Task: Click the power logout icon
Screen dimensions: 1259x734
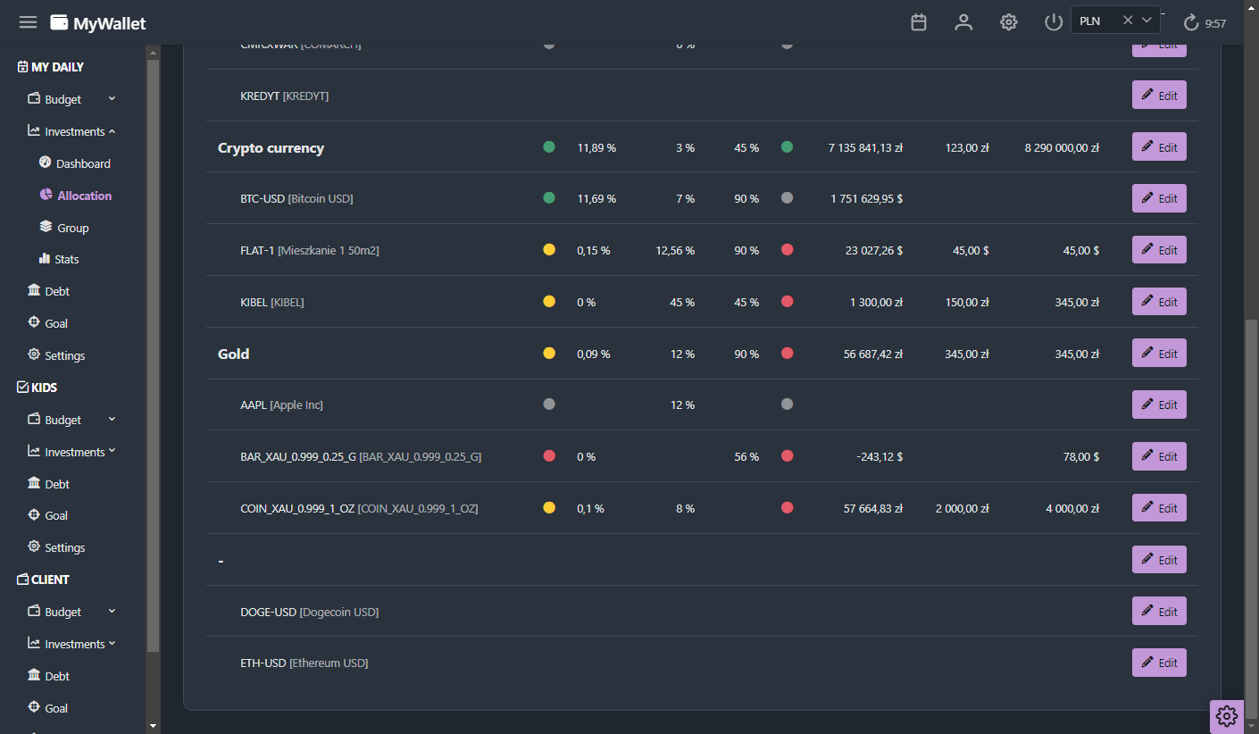Action: 1054,22
